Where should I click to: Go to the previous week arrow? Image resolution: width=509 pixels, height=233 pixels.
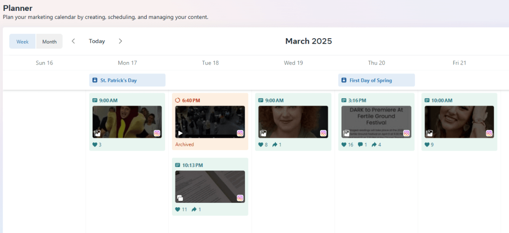pyautogui.click(x=74, y=41)
